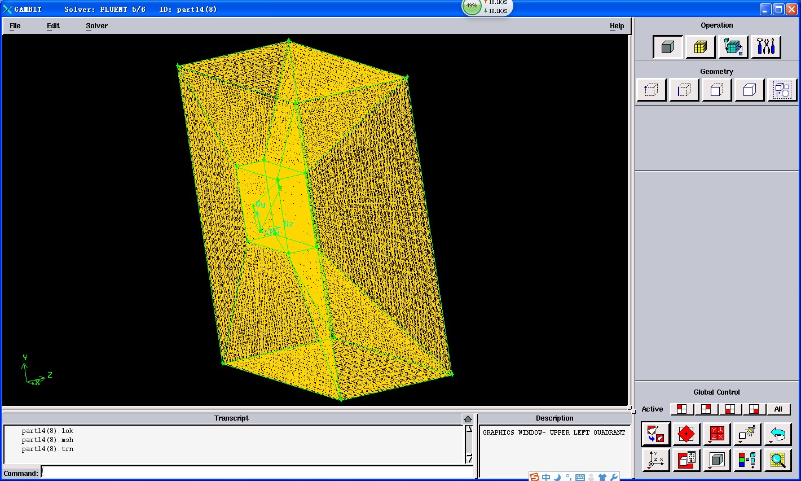Activate upper right quadrant toggle
Screen dimensions: 801x481
(x=706, y=409)
